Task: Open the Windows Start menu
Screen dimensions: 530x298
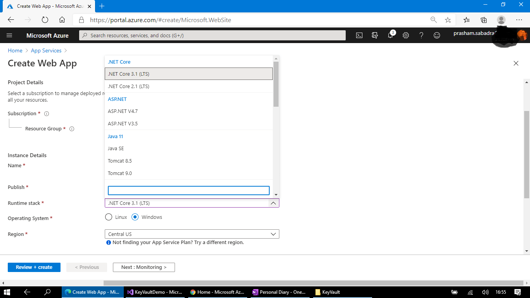Action: pyautogui.click(x=7, y=292)
